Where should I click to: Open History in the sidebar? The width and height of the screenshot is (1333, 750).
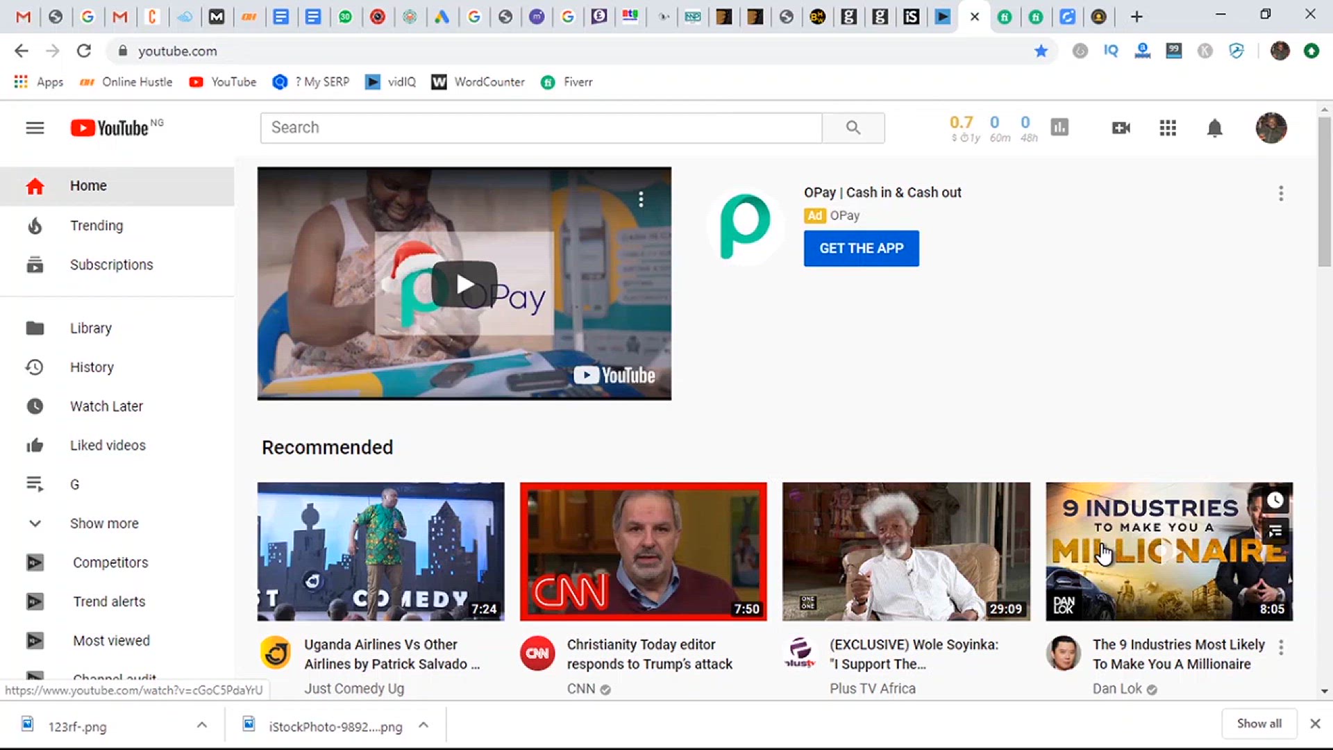click(x=117, y=367)
